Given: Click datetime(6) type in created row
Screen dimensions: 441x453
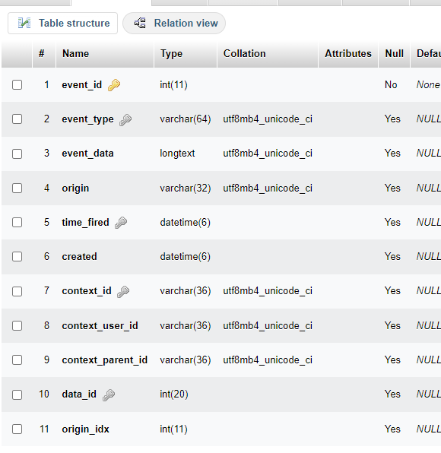Looking at the screenshot, I should tap(185, 257).
